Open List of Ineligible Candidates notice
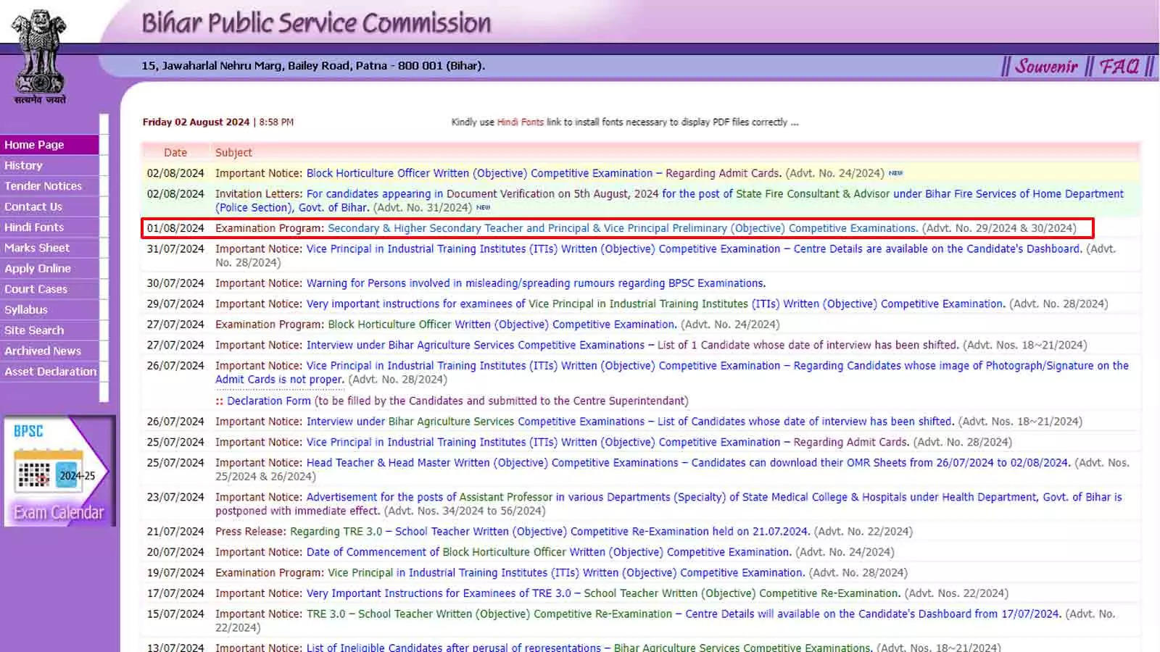Viewport: 1160px width, 652px height. click(x=589, y=647)
